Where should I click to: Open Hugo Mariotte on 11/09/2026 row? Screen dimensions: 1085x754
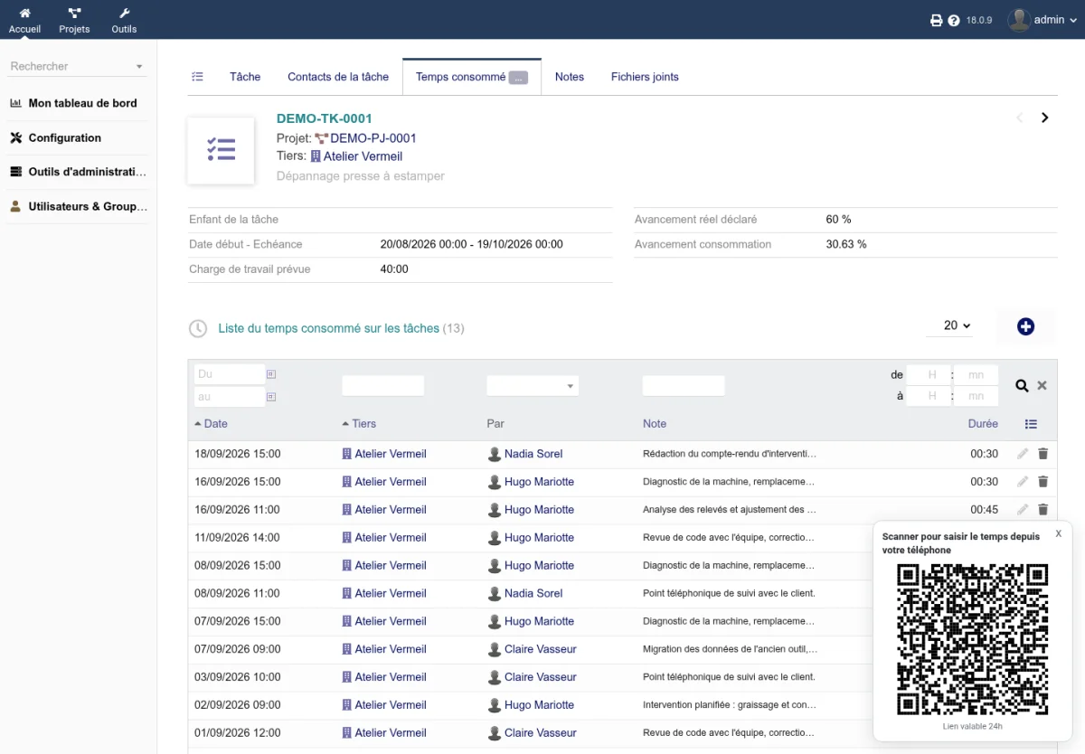539,538
